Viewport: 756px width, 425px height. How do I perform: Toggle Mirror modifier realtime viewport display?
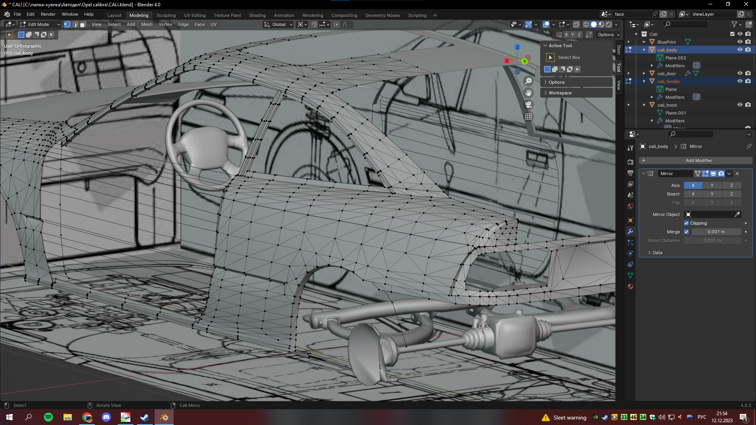tap(713, 174)
